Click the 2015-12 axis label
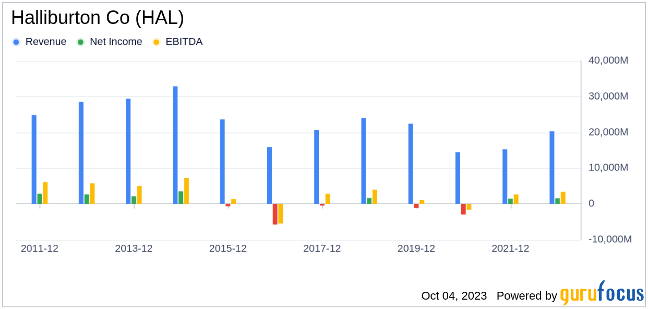648x309 pixels. 228,249
